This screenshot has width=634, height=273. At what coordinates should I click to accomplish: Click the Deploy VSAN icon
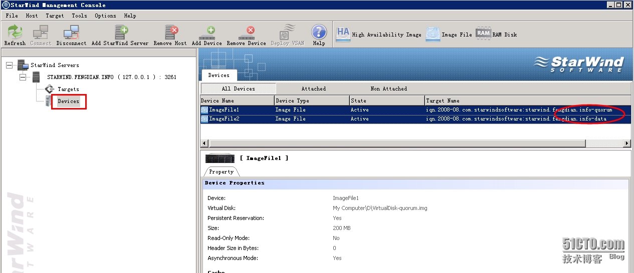tap(288, 31)
